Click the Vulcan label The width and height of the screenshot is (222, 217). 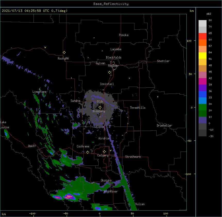click(x=140, y=204)
